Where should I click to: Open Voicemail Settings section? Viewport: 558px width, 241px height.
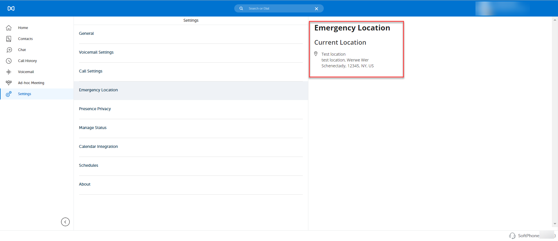pyautogui.click(x=96, y=52)
